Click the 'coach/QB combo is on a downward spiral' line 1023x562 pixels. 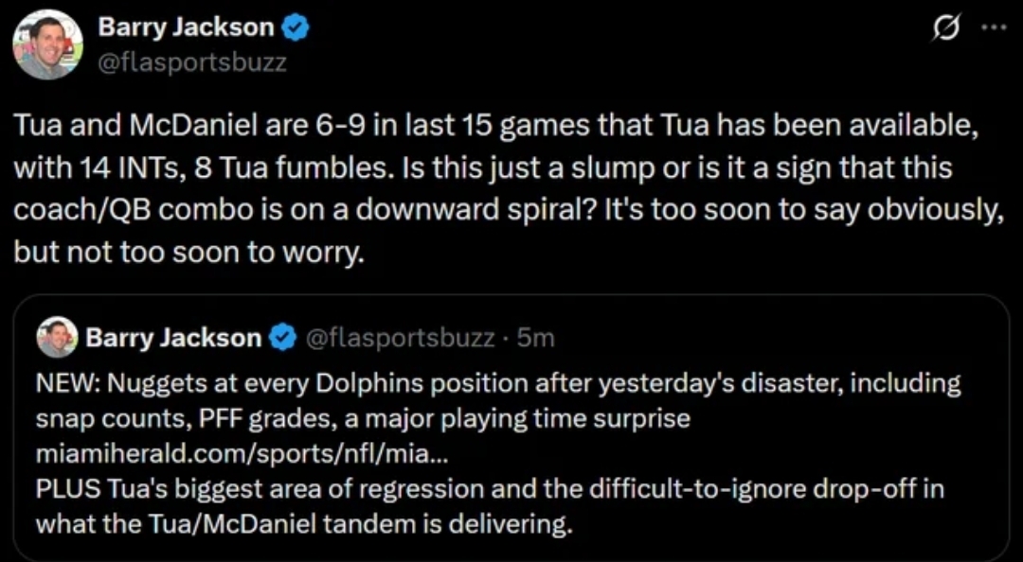509,211
